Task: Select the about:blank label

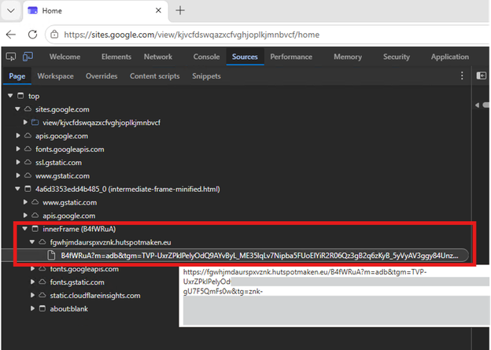Action: point(69,308)
